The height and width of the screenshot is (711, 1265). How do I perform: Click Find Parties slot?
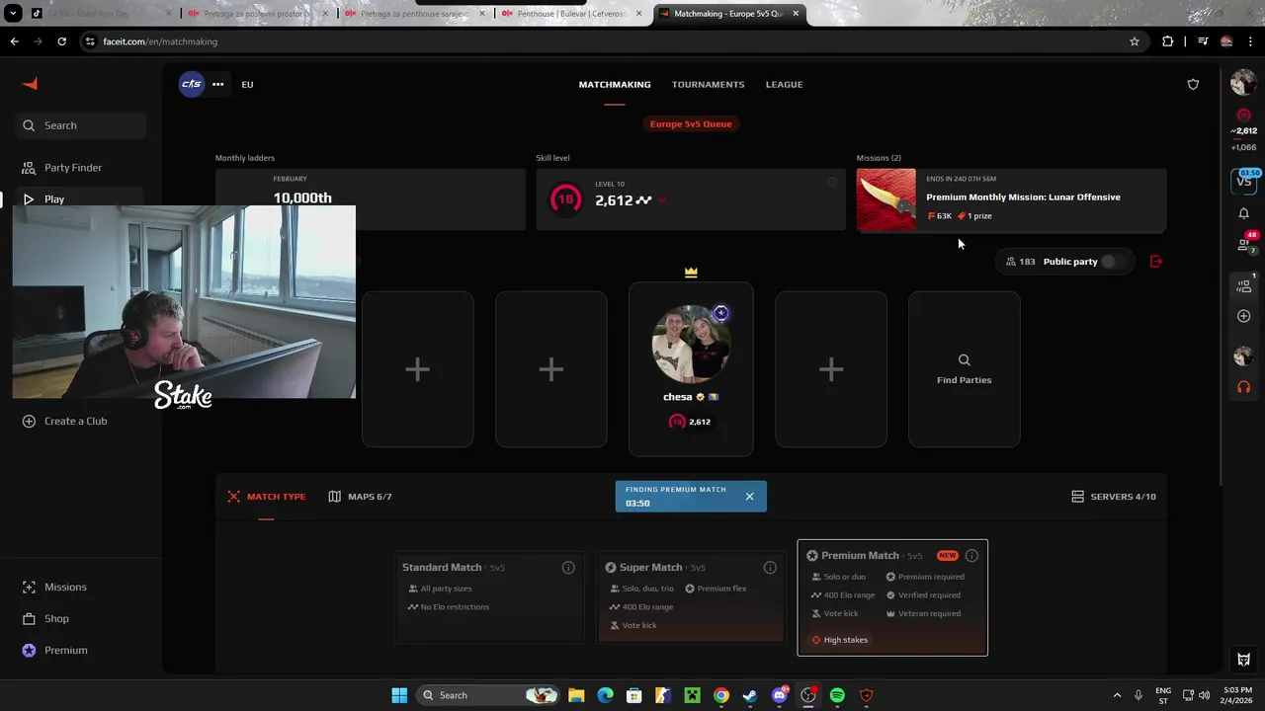click(965, 369)
